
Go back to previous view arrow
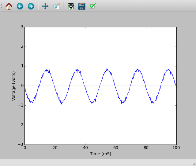[x=20, y=6]
